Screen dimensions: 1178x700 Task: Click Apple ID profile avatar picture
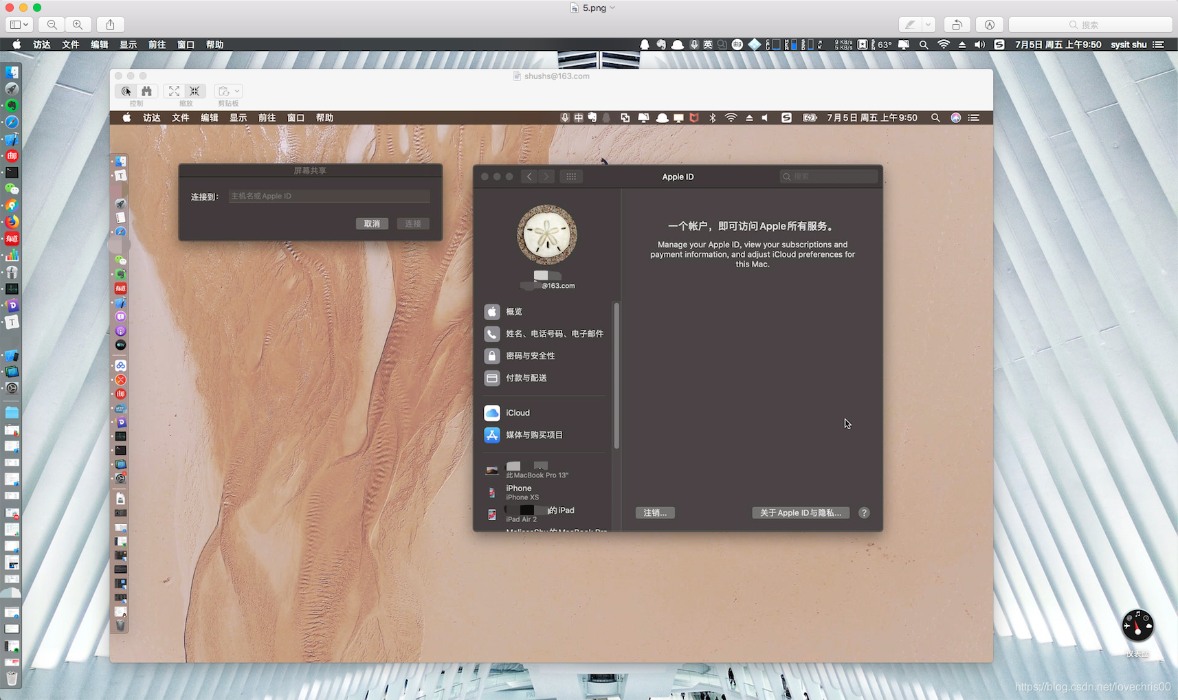(547, 235)
